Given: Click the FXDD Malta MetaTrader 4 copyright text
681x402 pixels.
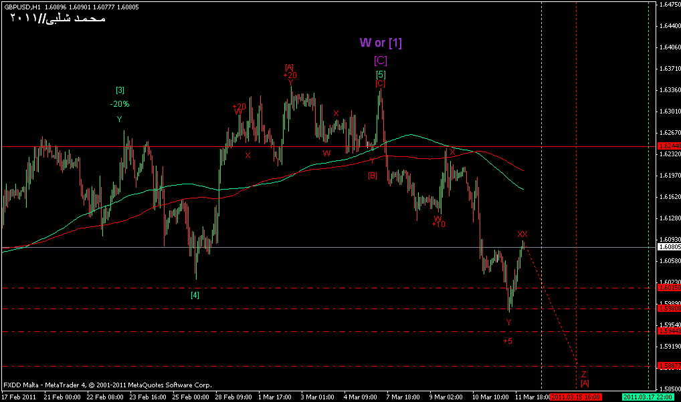Looking at the screenshot, I should click(x=107, y=385).
